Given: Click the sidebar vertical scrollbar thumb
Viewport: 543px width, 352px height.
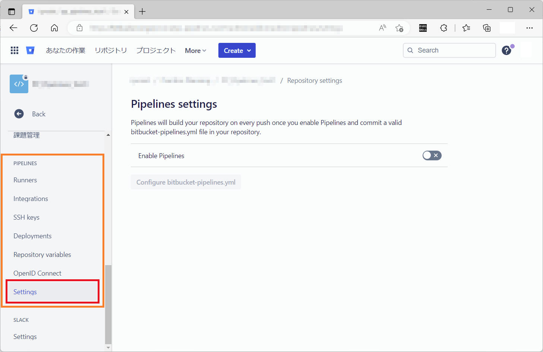Looking at the screenshot, I should (108, 304).
